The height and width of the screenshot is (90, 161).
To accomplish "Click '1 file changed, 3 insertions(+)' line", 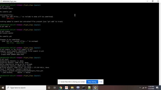I will click(14, 53).
